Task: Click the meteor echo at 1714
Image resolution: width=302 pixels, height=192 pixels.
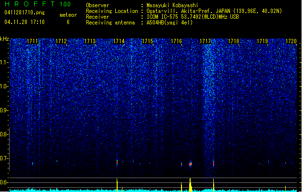Action: (x=117, y=162)
